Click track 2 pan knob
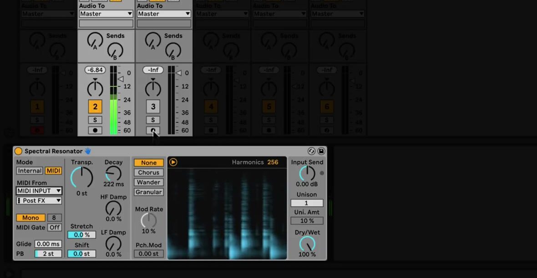 pyautogui.click(x=95, y=88)
